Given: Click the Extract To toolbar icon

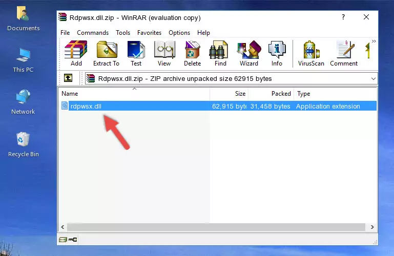Looking at the screenshot, I should (106, 53).
